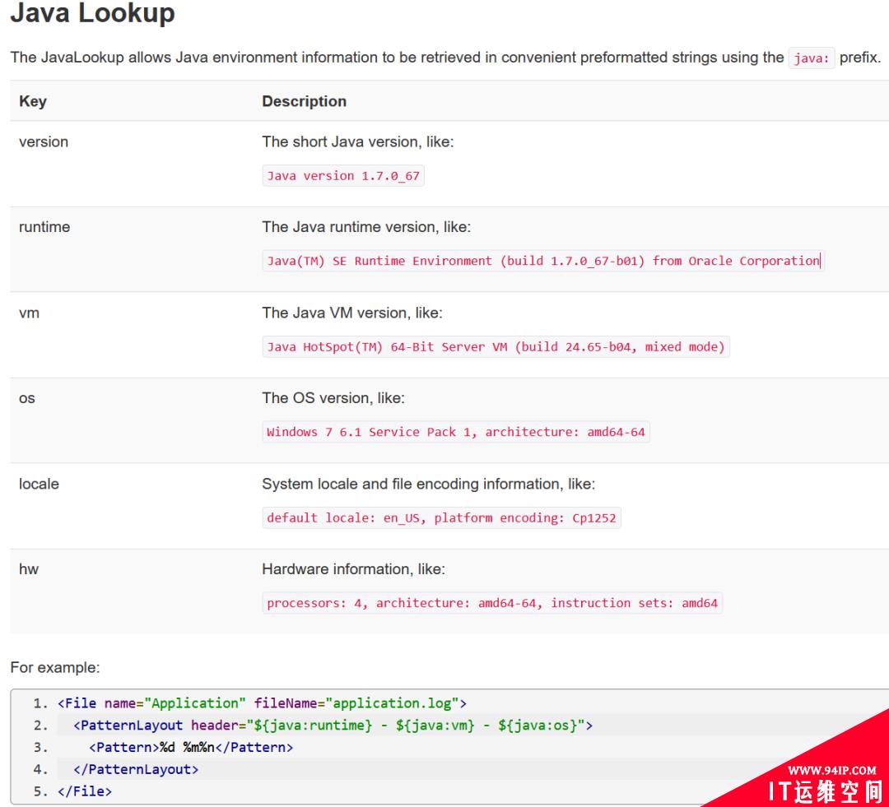Click 'processors: 4, architecture' code sample
The image size is (889, 807).
tap(492, 603)
